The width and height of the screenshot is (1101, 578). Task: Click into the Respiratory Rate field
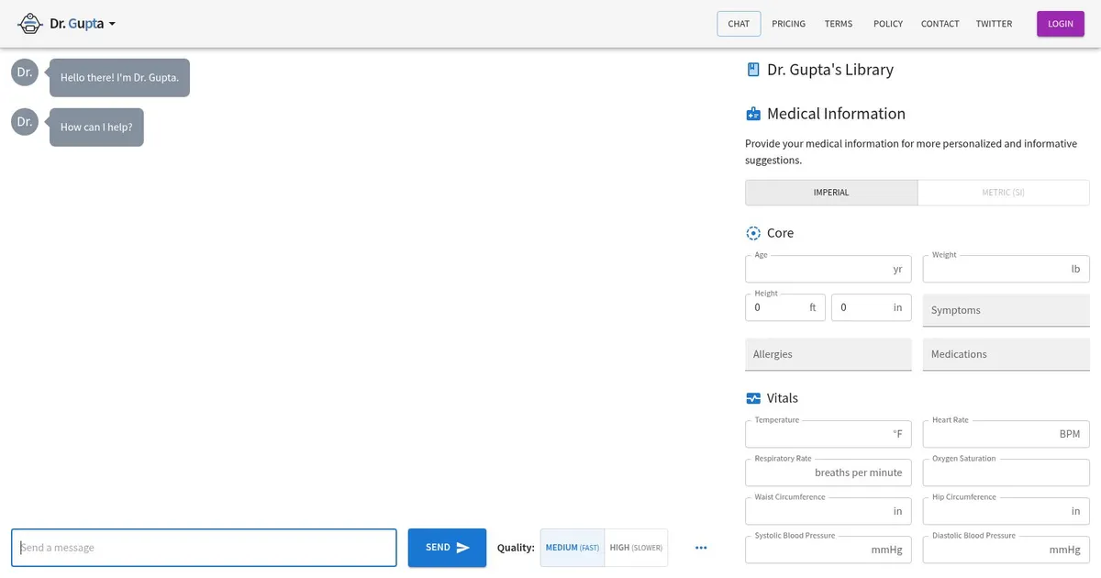point(829,472)
